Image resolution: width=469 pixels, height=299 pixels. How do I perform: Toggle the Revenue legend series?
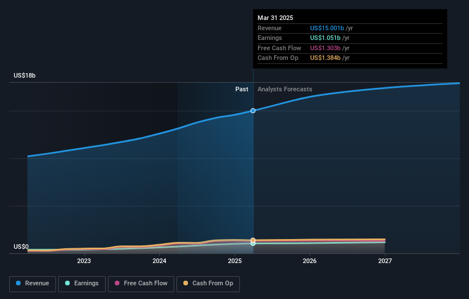point(33,284)
